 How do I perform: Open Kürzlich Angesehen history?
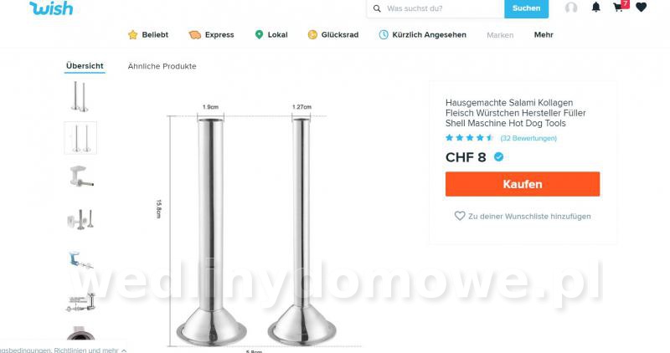pyautogui.click(x=423, y=34)
